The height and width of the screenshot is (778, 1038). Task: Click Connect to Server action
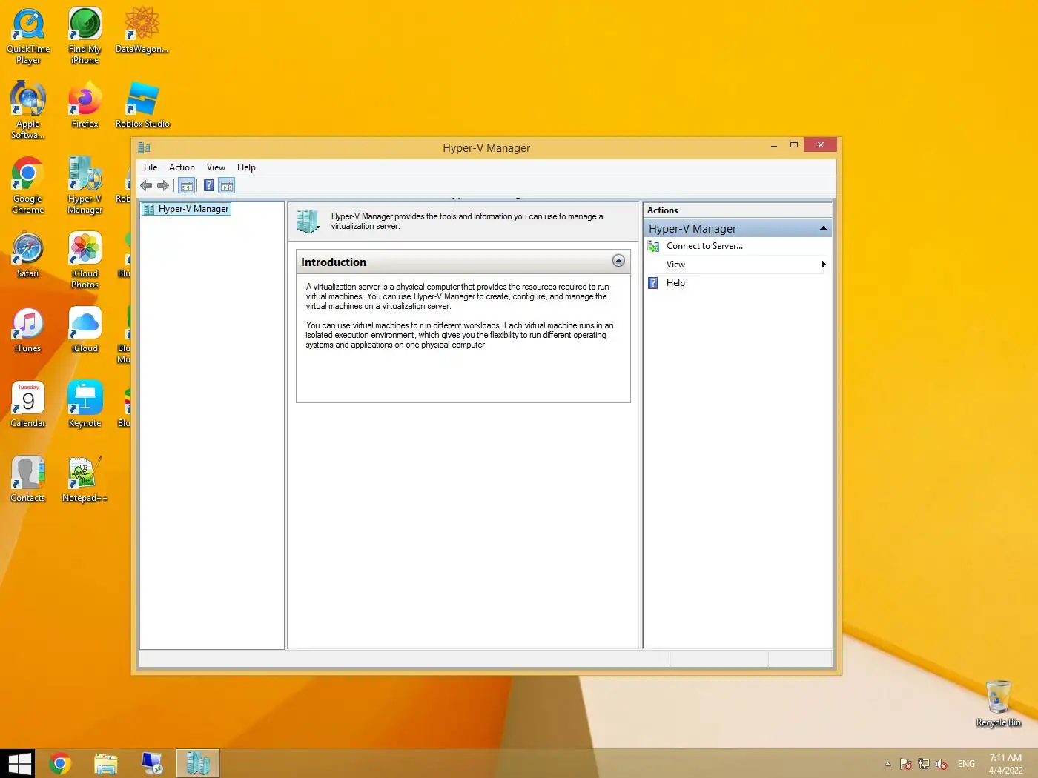pyautogui.click(x=704, y=246)
